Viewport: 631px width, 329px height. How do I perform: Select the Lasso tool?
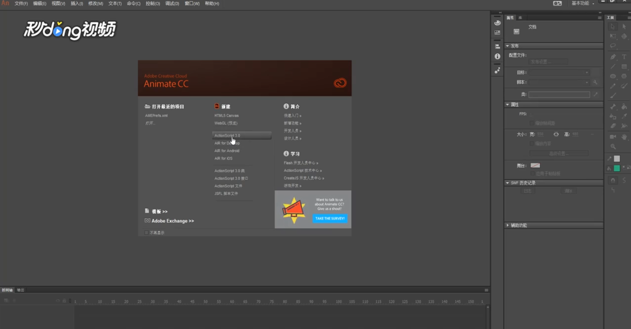coord(613,46)
